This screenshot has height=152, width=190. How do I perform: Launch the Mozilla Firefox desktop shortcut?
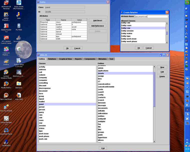[x=6, y=85]
